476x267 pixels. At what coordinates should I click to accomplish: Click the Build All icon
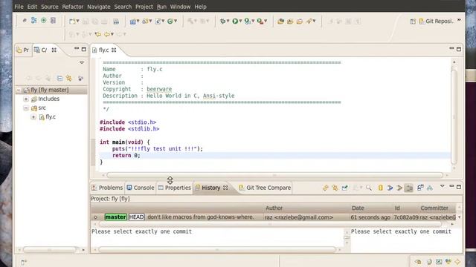click(x=116, y=22)
